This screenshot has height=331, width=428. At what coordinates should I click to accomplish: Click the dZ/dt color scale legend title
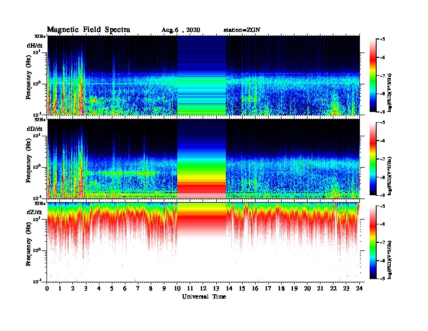pos(390,260)
